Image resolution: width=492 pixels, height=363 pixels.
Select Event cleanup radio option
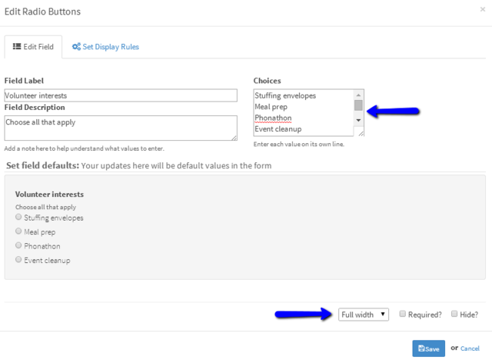(18, 259)
